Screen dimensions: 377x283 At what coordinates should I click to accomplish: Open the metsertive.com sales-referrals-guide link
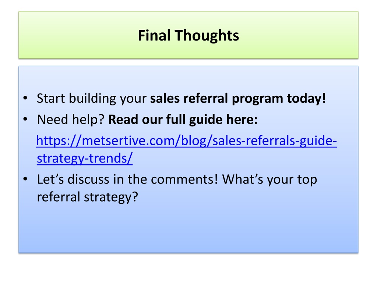click(x=186, y=140)
